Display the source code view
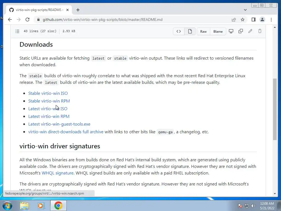 coord(179,31)
